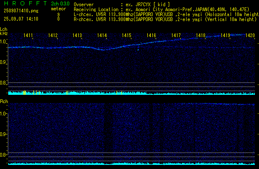Click the kHz unit label under Lch

[x=4, y=33]
